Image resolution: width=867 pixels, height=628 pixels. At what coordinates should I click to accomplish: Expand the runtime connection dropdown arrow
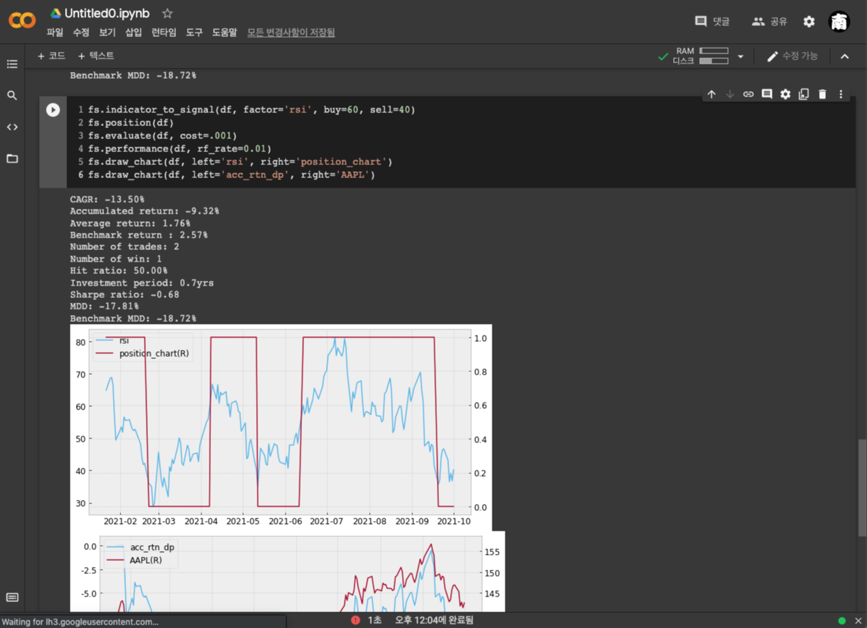[x=740, y=56]
